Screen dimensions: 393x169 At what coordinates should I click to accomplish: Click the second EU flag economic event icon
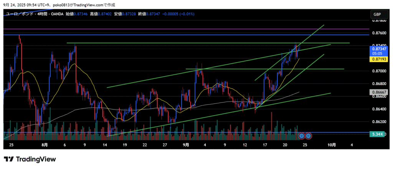308,135
